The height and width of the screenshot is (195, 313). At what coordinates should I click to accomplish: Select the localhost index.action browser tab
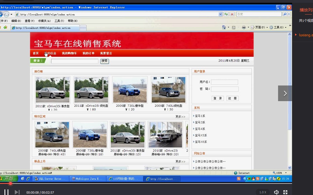point(45,28)
